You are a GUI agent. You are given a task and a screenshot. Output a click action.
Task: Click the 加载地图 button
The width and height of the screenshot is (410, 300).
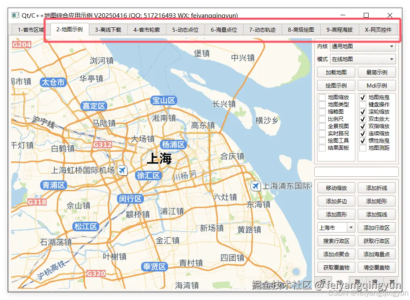336,72
